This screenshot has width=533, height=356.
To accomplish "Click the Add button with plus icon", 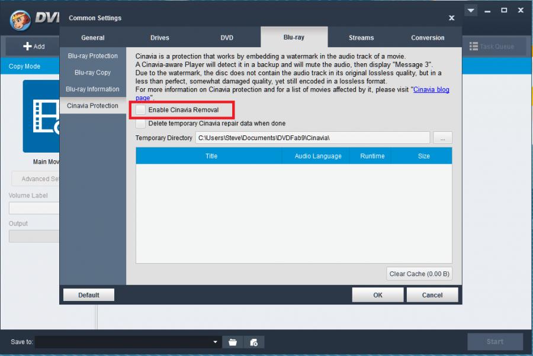I will [34, 47].
